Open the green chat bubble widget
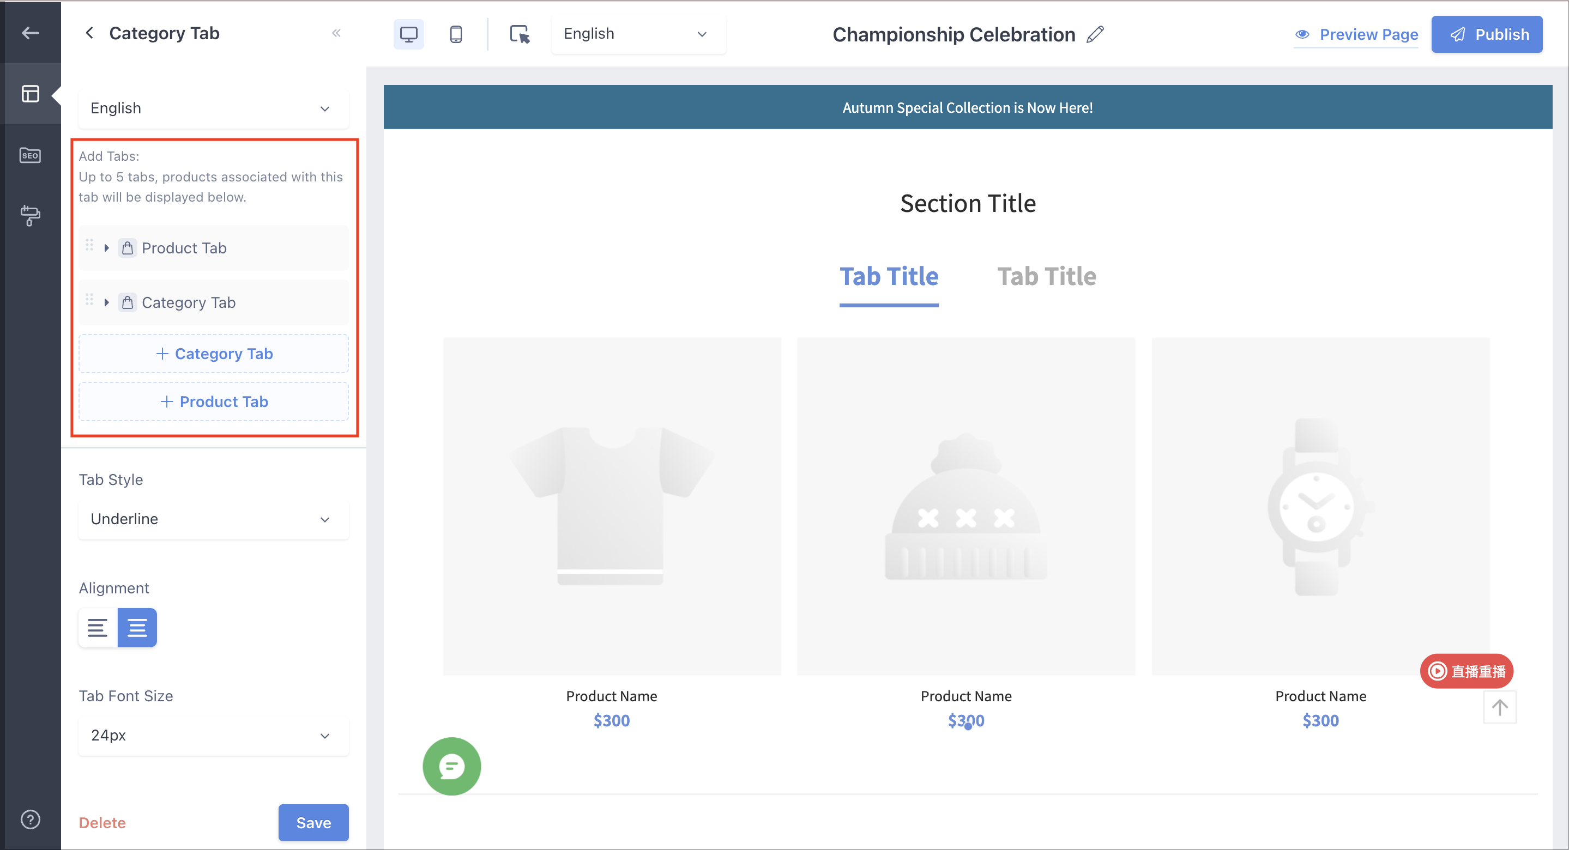This screenshot has width=1569, height=850. (451, 766)
